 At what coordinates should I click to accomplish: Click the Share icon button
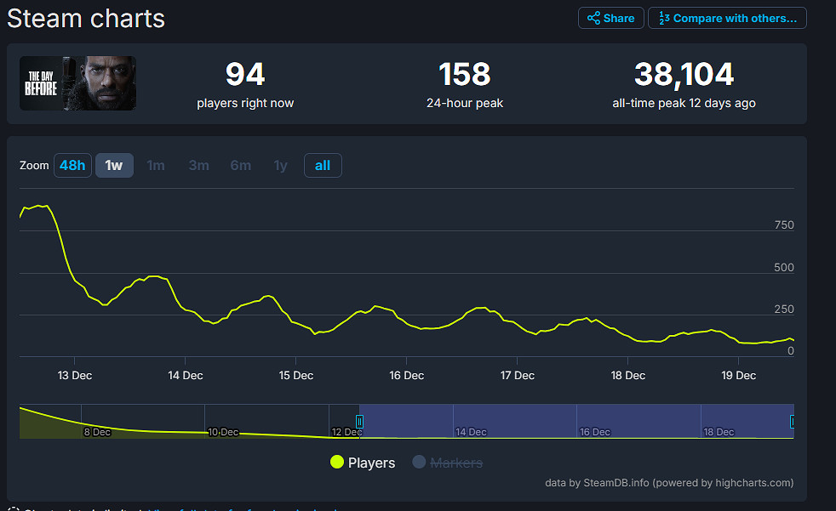[610, 18]
